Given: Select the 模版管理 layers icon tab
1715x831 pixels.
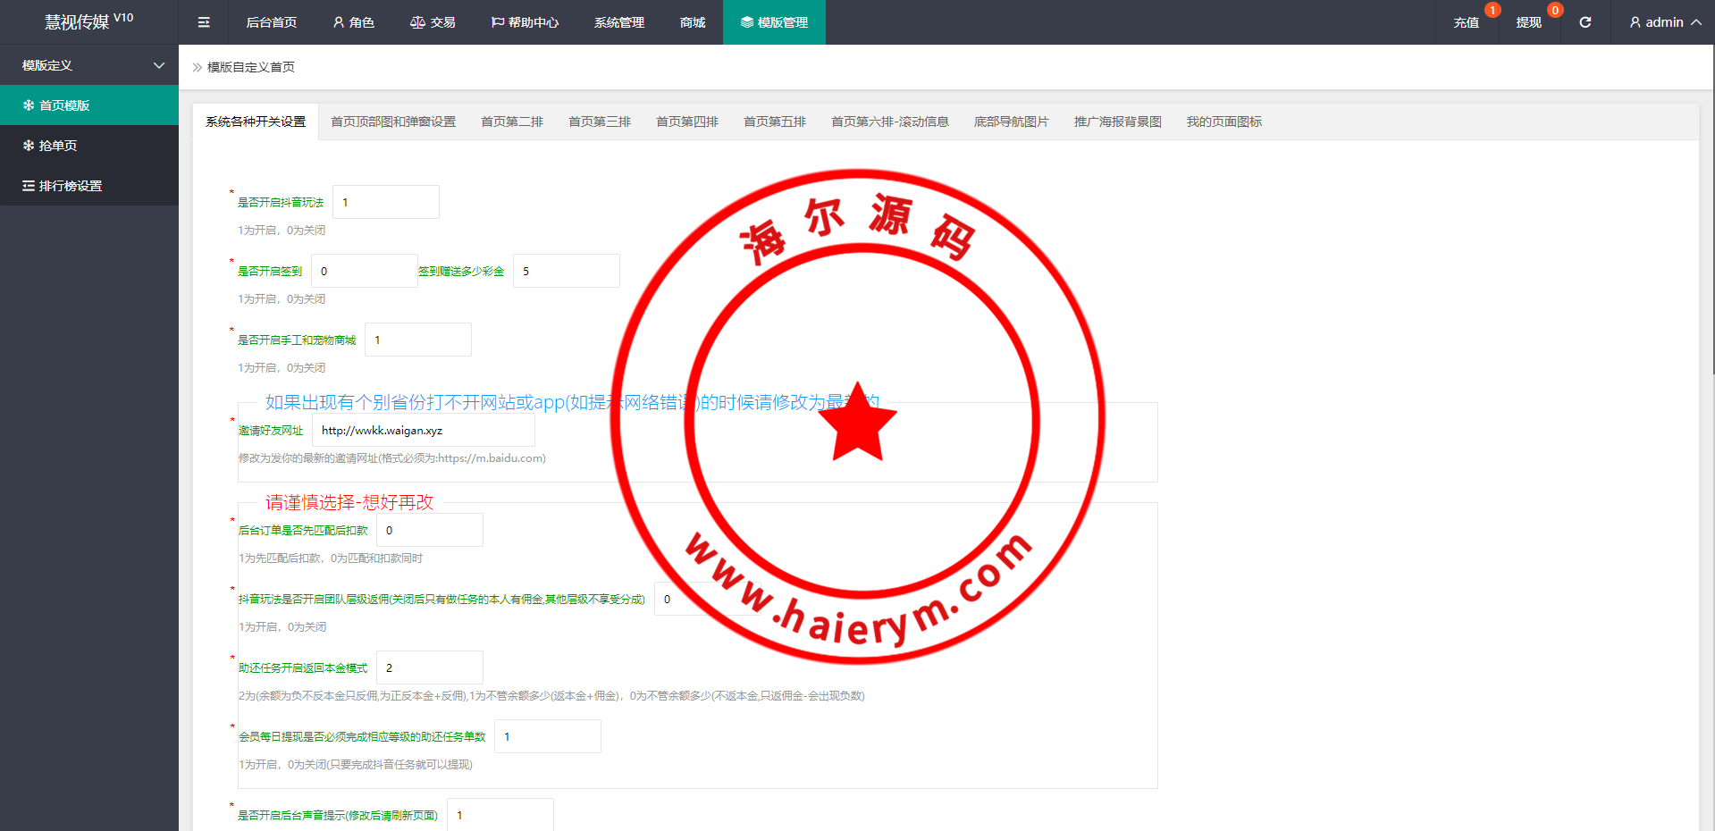Looking at the screenshot, I should coord(774,22).
